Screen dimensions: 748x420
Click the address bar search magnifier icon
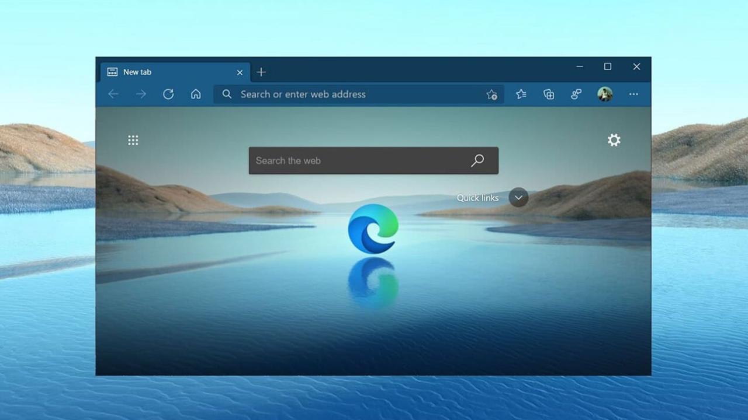click(227, 94)
